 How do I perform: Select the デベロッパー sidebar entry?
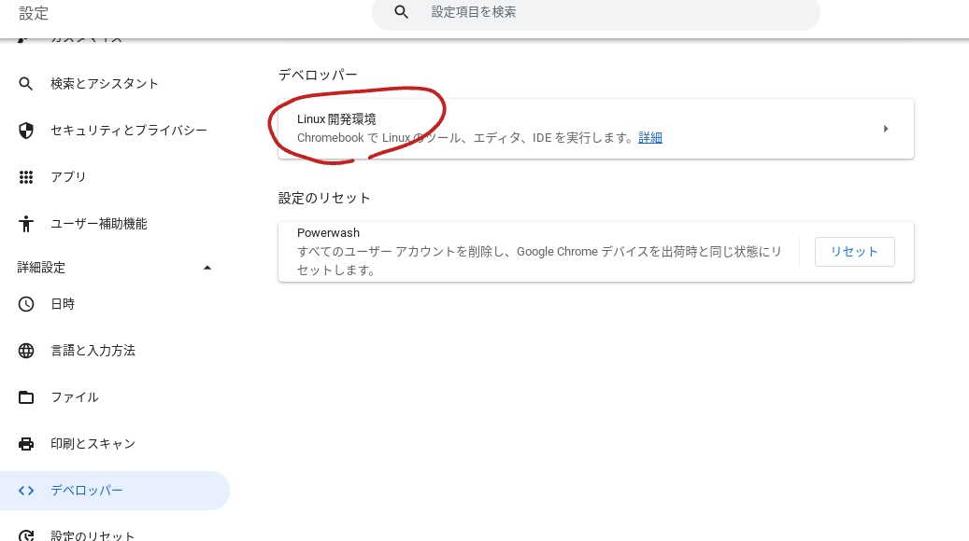tap(87, 490)
